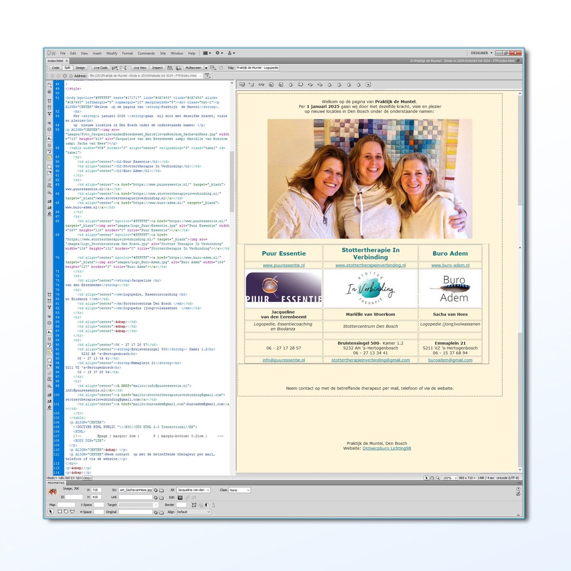Click the three therapists group photo
Screen dimensions: 571x571
click(x=370, y=179)
